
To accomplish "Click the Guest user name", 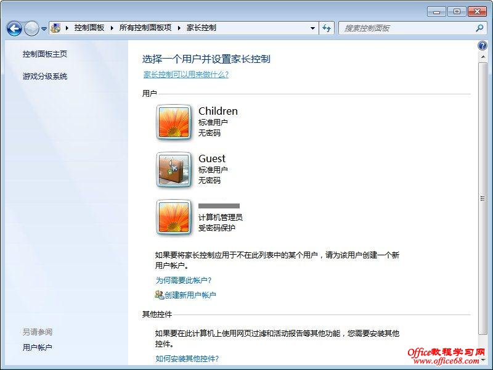I will 212,158.
